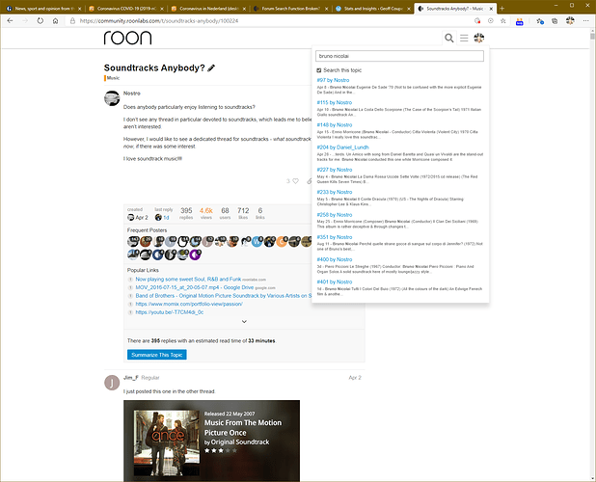Open the browser settings and more menu
The width and height of the screenshot is (596, 482).
(x=585, y=21)
